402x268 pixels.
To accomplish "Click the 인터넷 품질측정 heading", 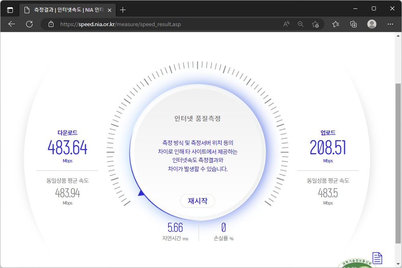I will pos(197,119).
